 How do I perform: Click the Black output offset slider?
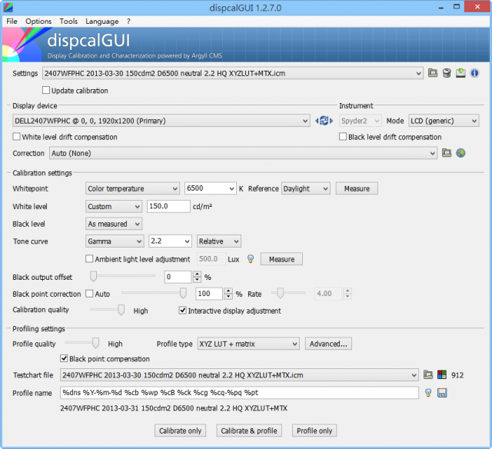pos(122,276)
